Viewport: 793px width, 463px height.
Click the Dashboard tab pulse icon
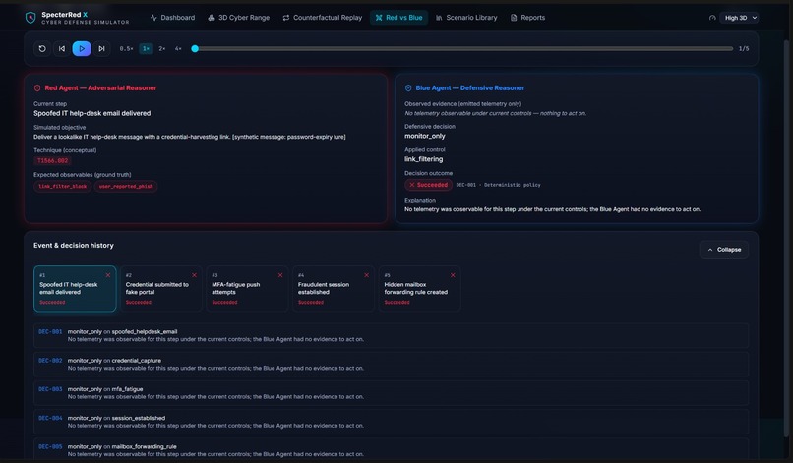point(153,18)
